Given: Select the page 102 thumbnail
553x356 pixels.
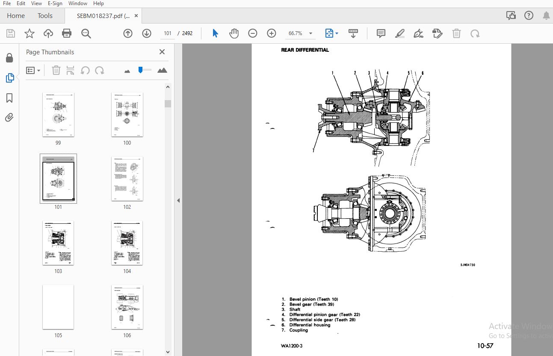Looking at the screenshot, I should point(127,179).
